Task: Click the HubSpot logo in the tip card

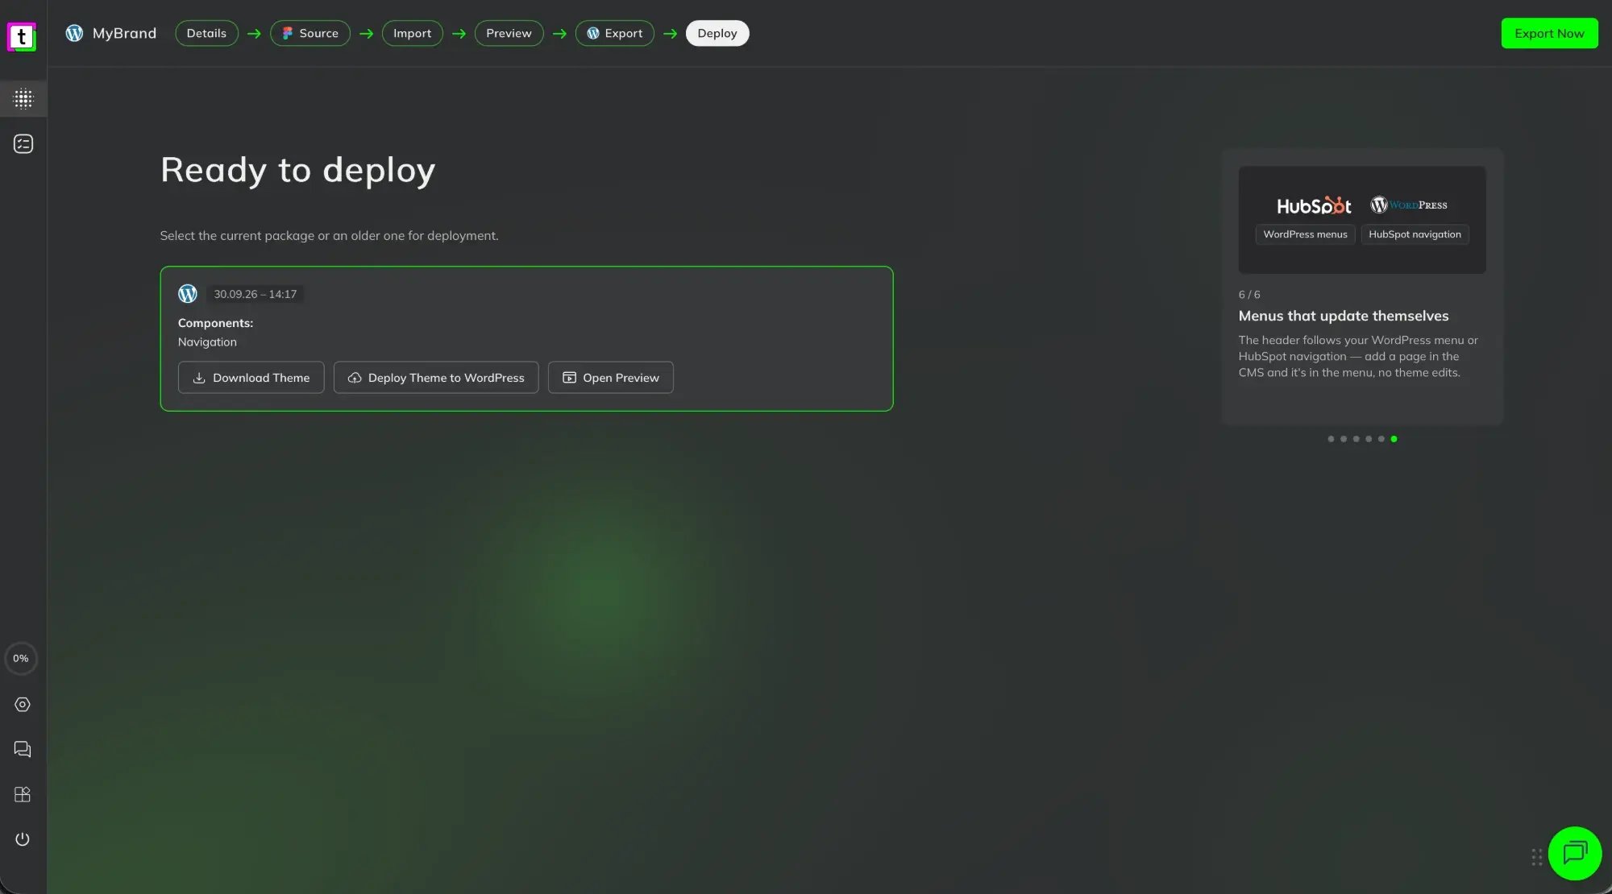Action: coord(1314,205)
